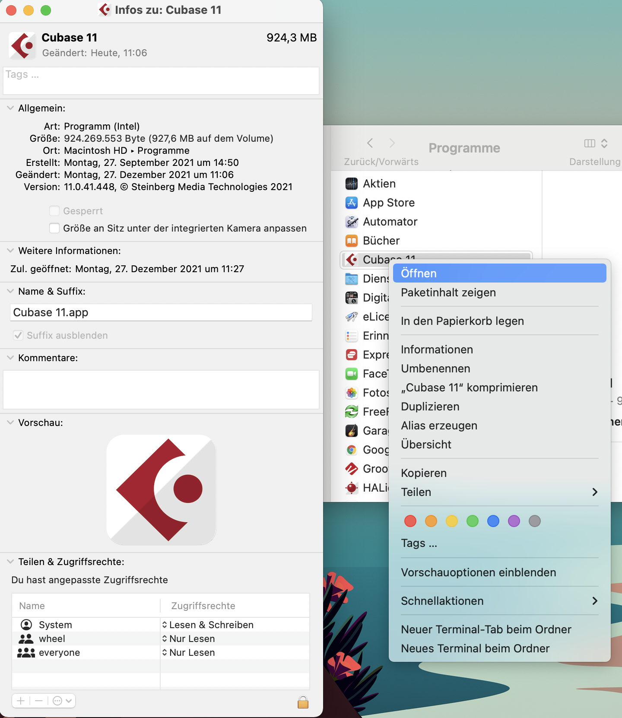Click the Bücher app icon
622x718 pixels.
coord(352,241)
